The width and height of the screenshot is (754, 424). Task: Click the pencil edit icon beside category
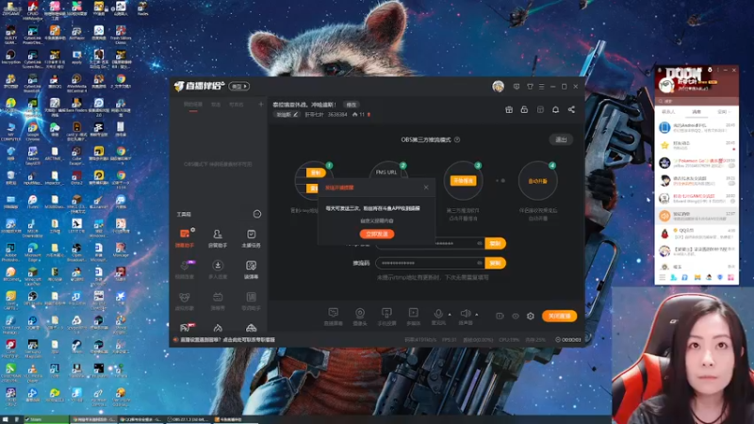tap(296, 114)
